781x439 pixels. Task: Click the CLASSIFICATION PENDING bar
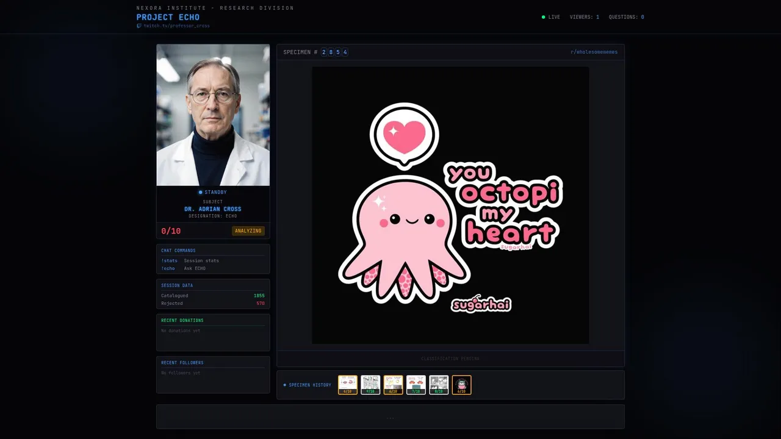[450, 359]
